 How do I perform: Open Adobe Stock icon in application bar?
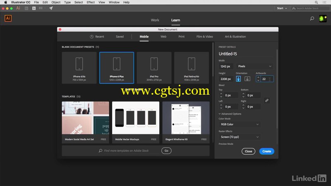(34, 8)
